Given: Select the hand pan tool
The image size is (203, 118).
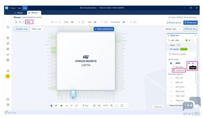Looking at the screenshot, I should [x=56, y=105].
